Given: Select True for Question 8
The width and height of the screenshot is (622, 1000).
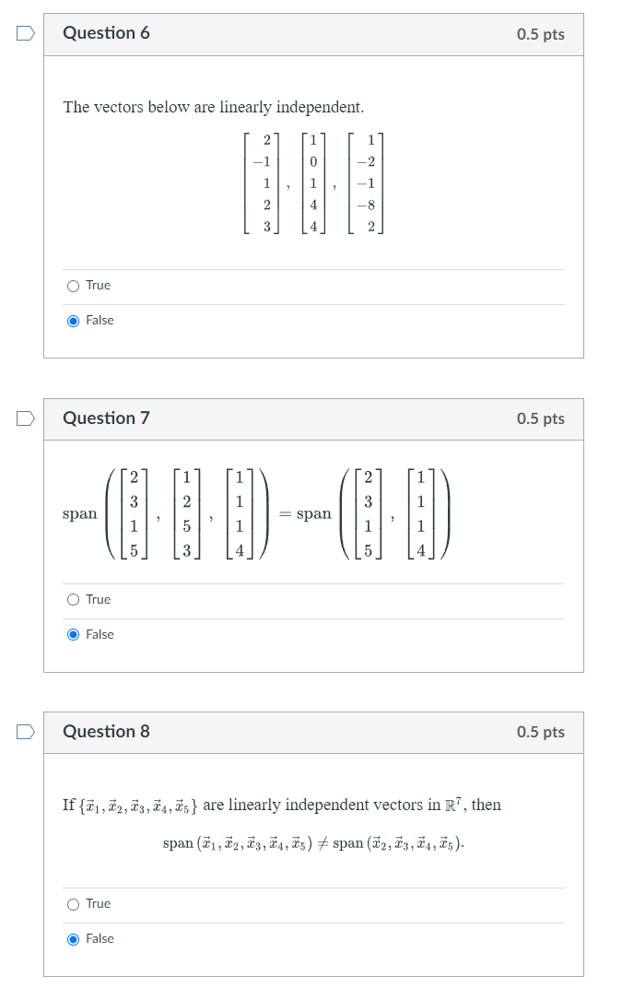Looking at the screenshot, I should point(73,903).
